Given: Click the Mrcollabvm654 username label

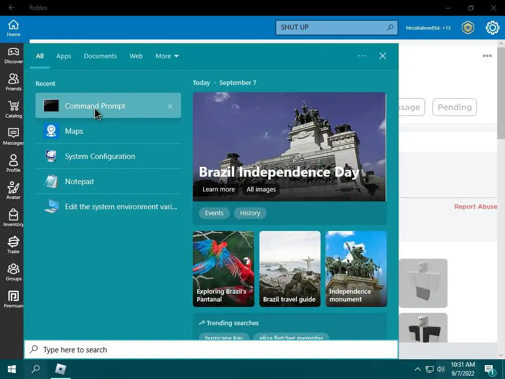Looking at the screenshot, I should [x=428, y=28].
